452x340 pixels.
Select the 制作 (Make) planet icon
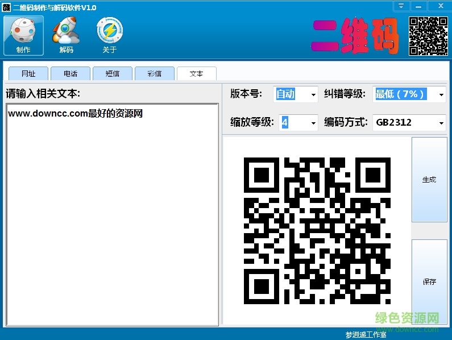(x=23, y=35)
